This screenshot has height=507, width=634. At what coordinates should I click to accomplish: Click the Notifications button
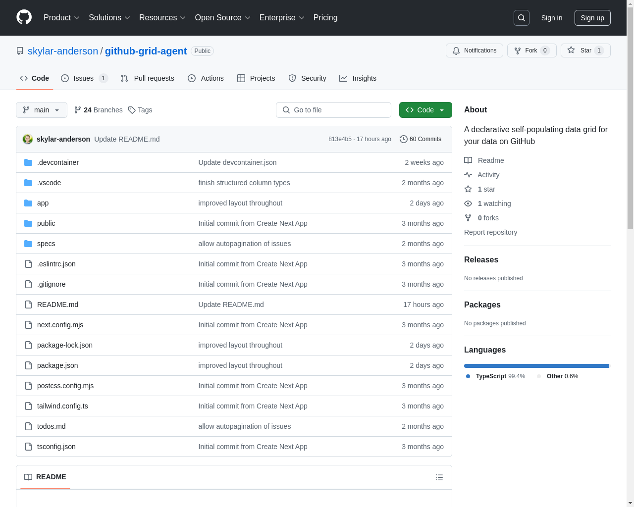click(475, 51)
